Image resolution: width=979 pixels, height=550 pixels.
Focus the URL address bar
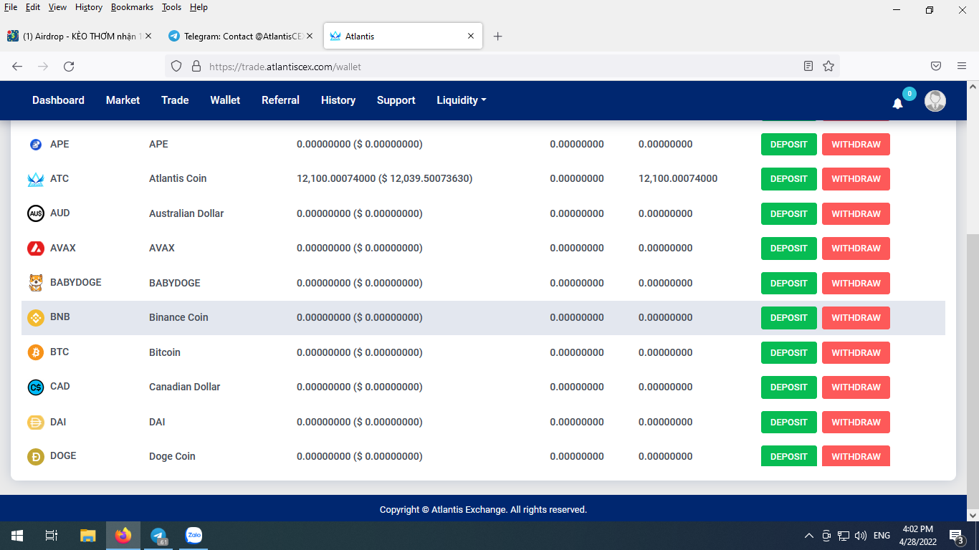[x=502, y=67]
